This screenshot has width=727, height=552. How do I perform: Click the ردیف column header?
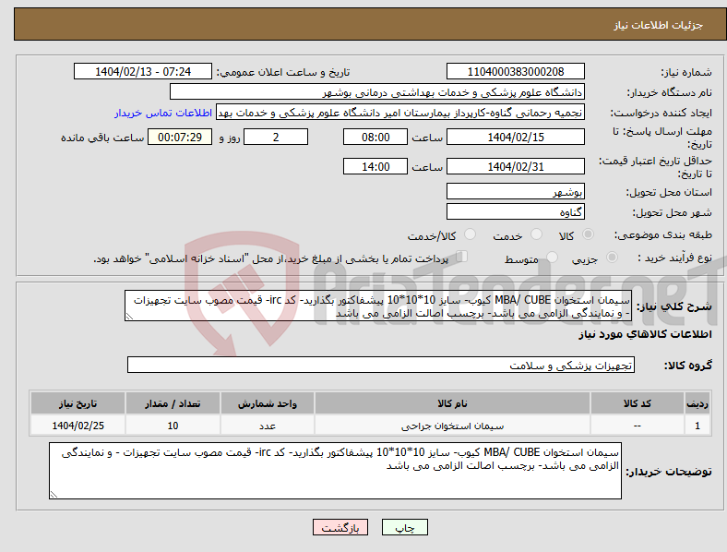(x=697, y=403)
